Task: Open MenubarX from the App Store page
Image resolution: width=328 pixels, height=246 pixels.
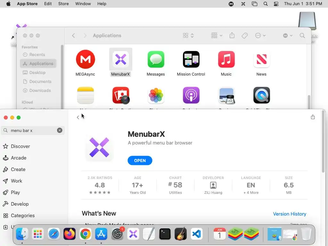Action: click(140, 160)
